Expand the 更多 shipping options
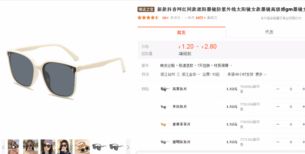Screen dimensions: 305x154 (x=261, y=74)
